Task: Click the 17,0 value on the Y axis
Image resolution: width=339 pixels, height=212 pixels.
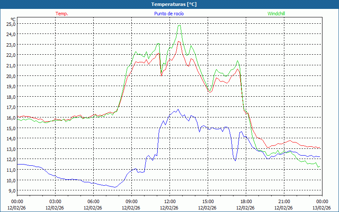Action: click(x=11, y=107)
